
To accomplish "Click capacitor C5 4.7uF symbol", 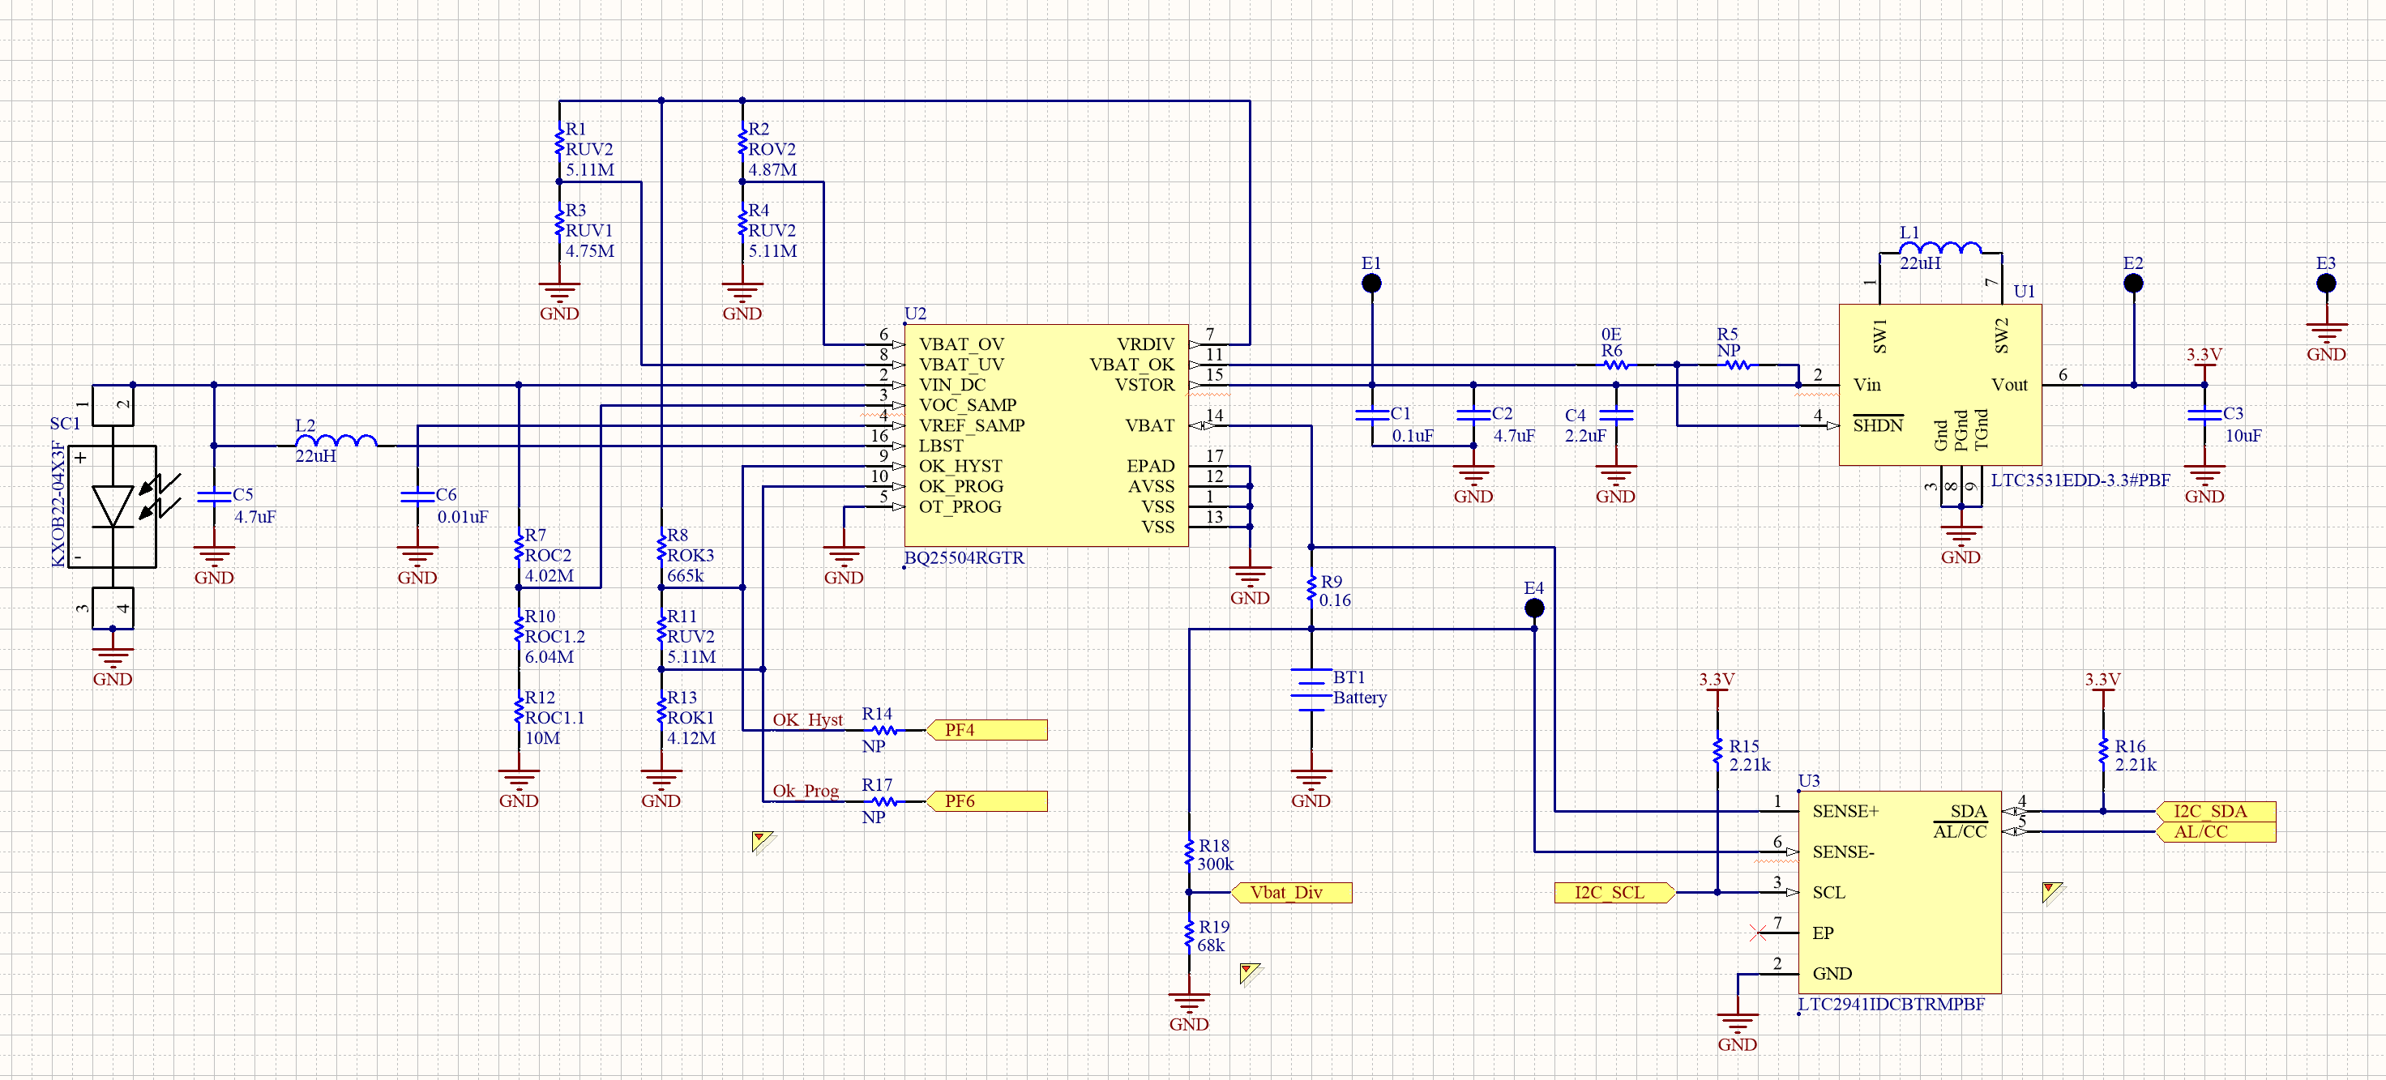I will point(214,497).
